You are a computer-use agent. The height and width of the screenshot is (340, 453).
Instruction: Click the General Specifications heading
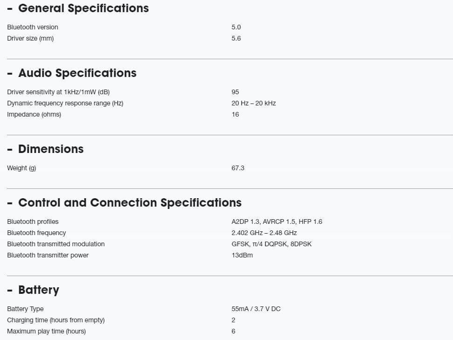pyautogui.click(x=83, y=8)
